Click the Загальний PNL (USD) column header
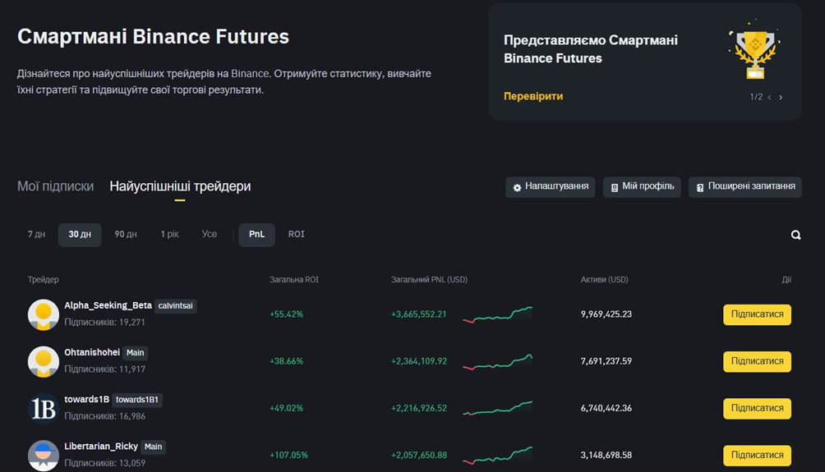This screenshot has width=825, height=472. (x=429, y=280)
